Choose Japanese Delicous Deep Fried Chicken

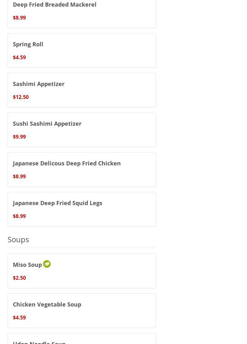point(67,163)
